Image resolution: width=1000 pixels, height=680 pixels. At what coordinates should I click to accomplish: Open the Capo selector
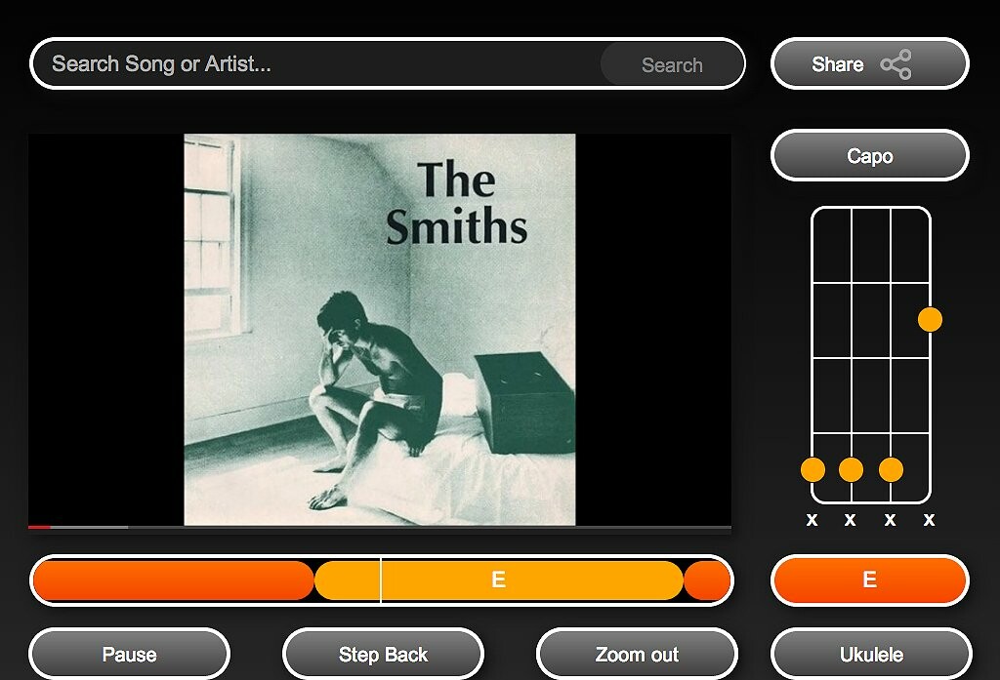click(870, 155)
